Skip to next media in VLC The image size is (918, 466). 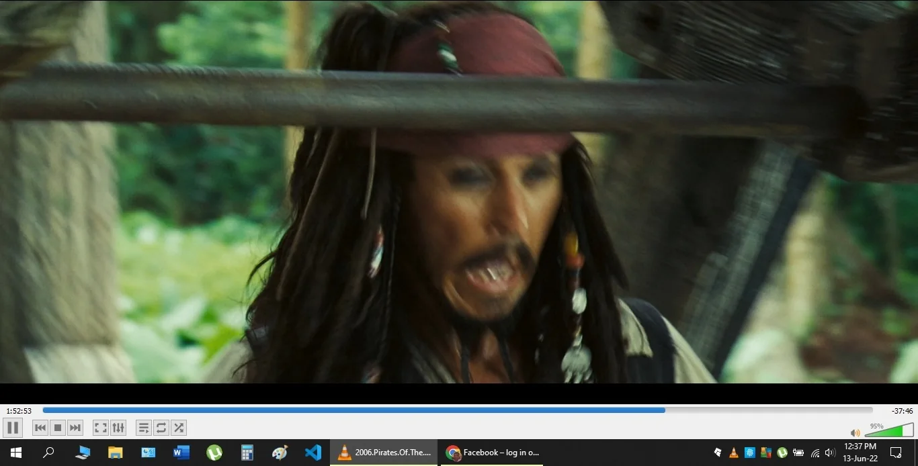click(75, 428)
